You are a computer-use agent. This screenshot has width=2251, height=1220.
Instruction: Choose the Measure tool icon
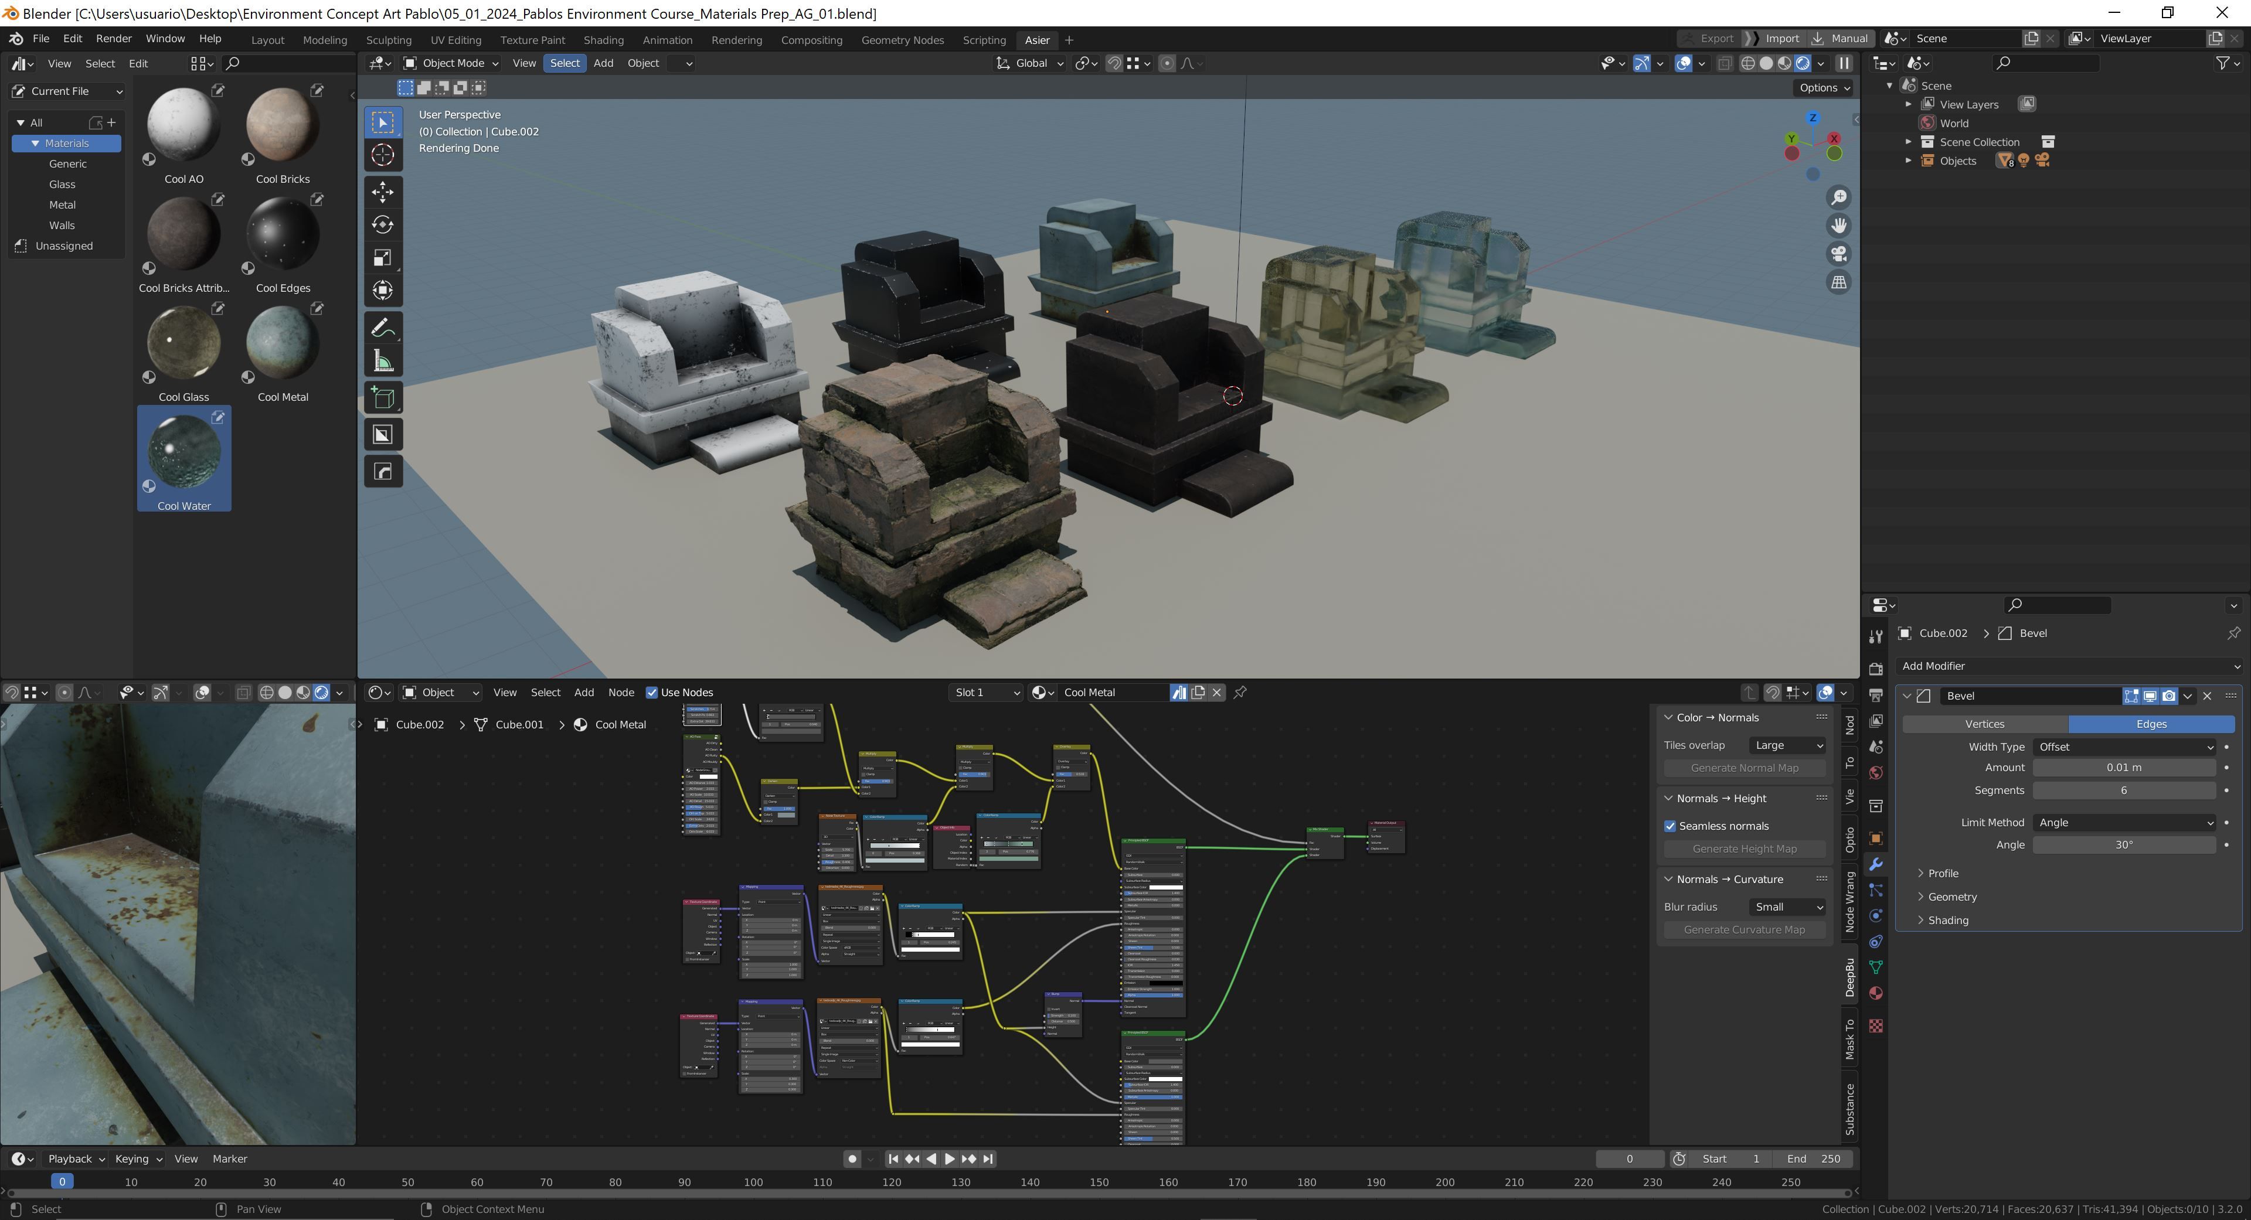(x=383, y=362)
